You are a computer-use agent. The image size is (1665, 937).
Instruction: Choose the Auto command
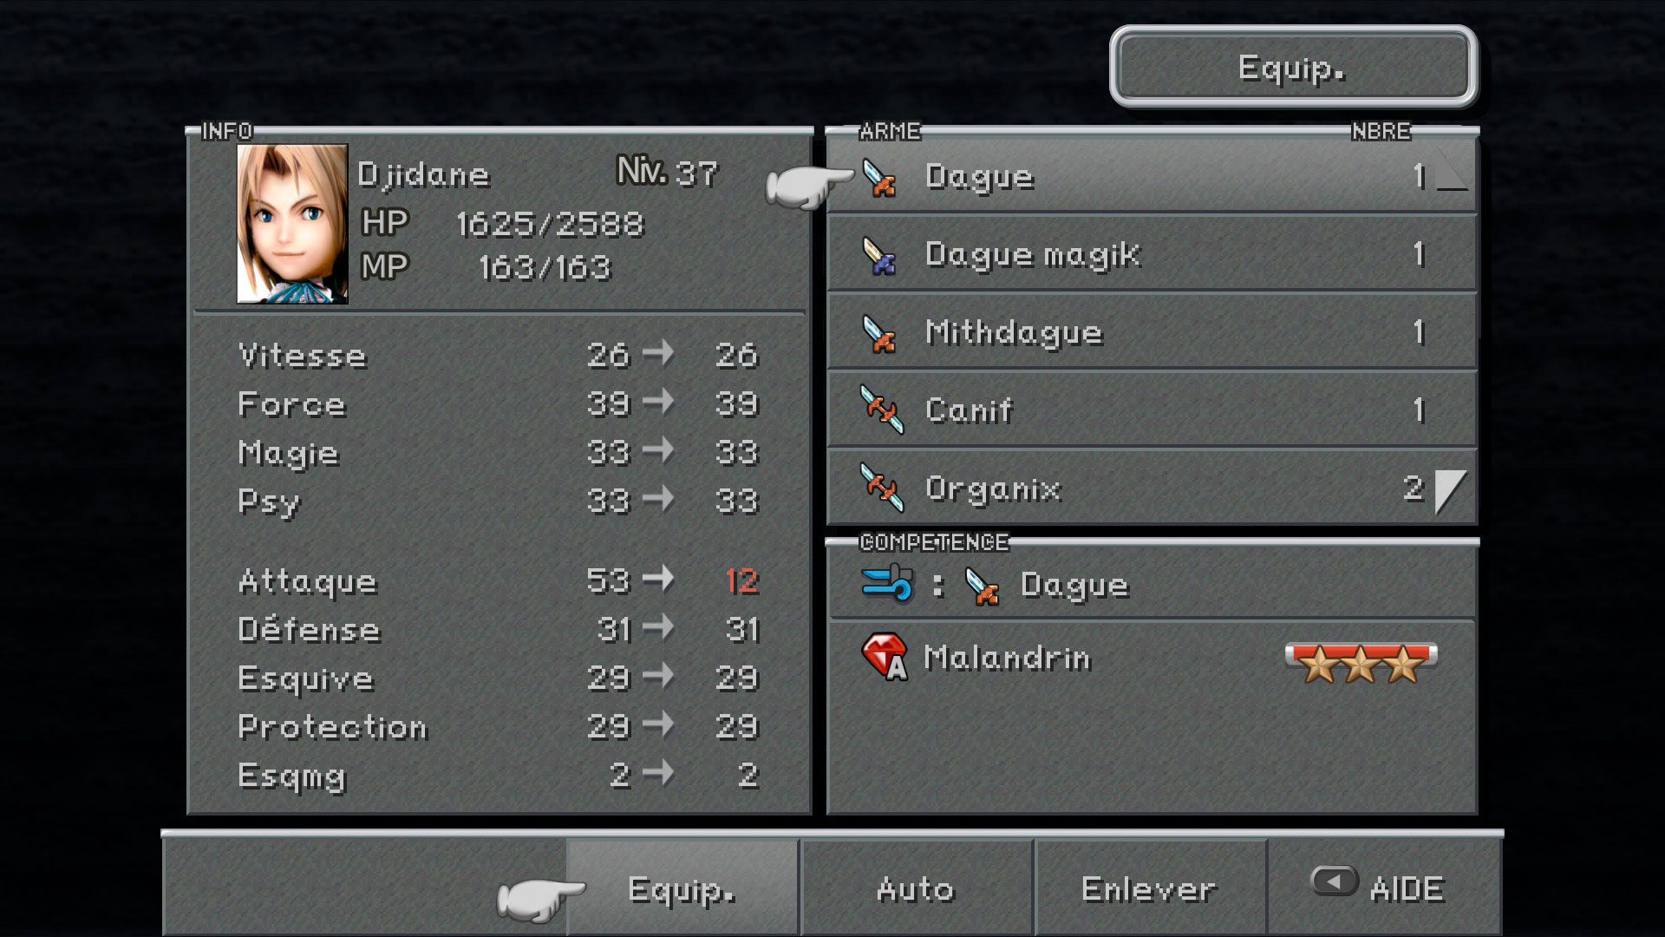tap(916, 888)
